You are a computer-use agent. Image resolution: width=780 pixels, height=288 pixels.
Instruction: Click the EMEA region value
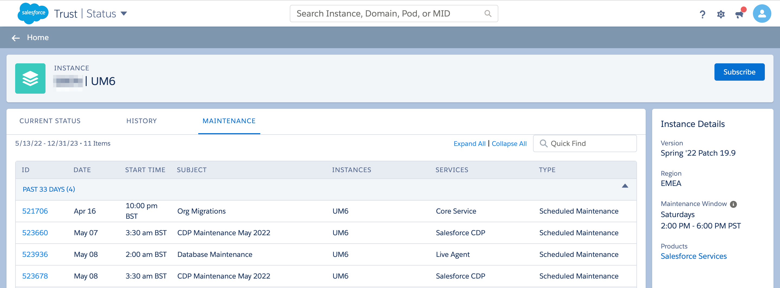[x=671, y=184]
